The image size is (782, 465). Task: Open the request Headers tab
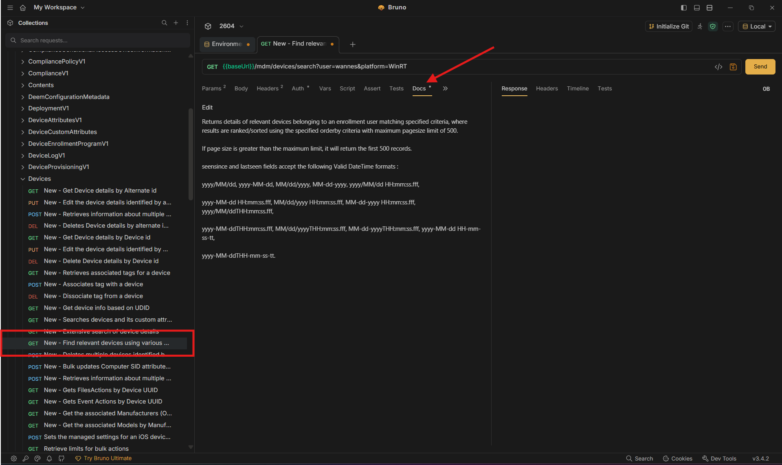click(x=270, y=88)
